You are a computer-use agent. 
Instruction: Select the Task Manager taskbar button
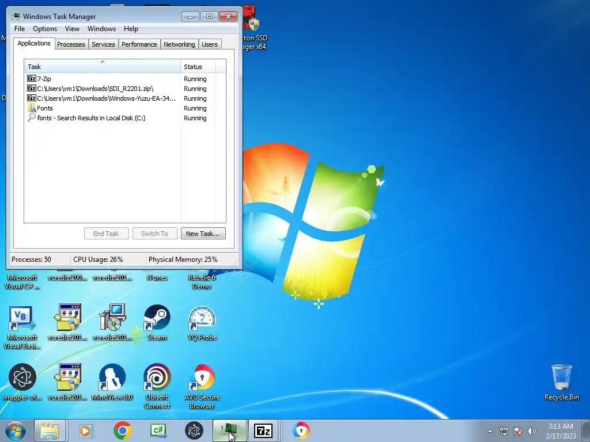click(229, 430)
